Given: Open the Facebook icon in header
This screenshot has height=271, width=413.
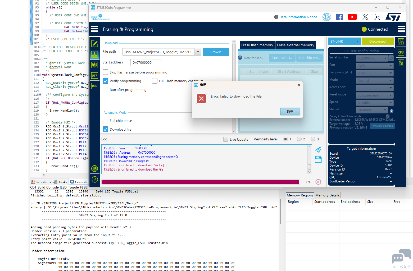Looking at the screenshot, I should 339,17.
